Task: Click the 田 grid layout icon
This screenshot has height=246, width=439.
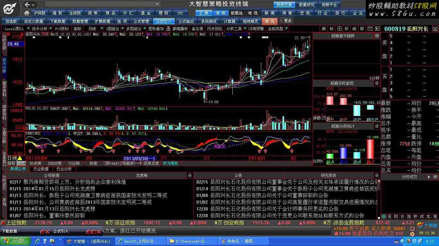Action: click(339, 29)
